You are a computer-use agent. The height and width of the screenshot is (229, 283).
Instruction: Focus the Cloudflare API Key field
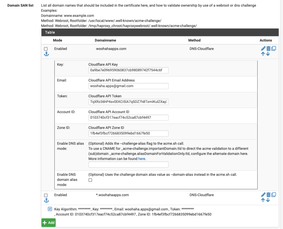128,70
